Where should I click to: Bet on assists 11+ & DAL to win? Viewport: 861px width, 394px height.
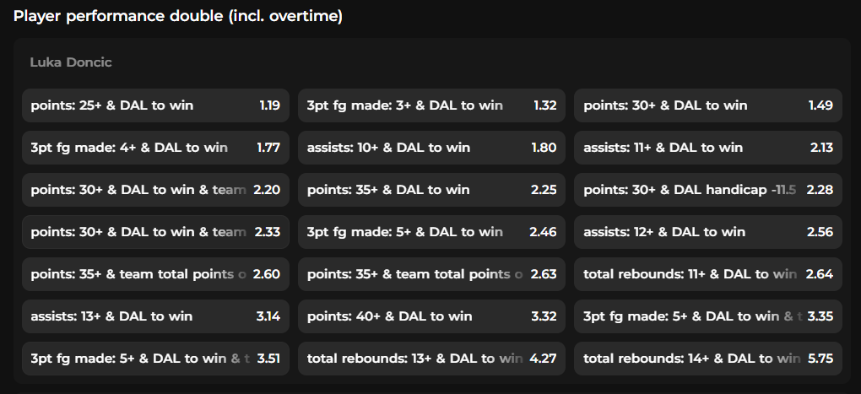tap(708, 148)
